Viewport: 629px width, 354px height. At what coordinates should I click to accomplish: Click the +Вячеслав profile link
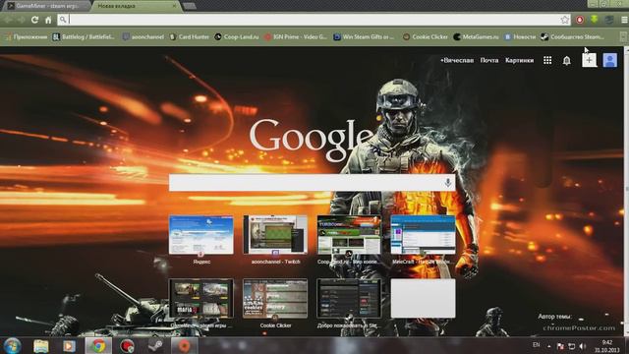(x=457, y=60)
